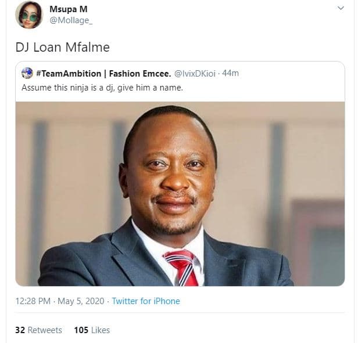Open the @Mollage_ handle

click(71, 20)
